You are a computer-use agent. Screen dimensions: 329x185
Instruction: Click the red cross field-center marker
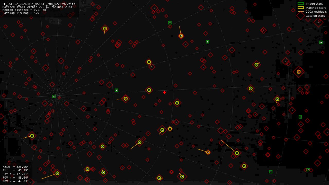click(165, 92)
